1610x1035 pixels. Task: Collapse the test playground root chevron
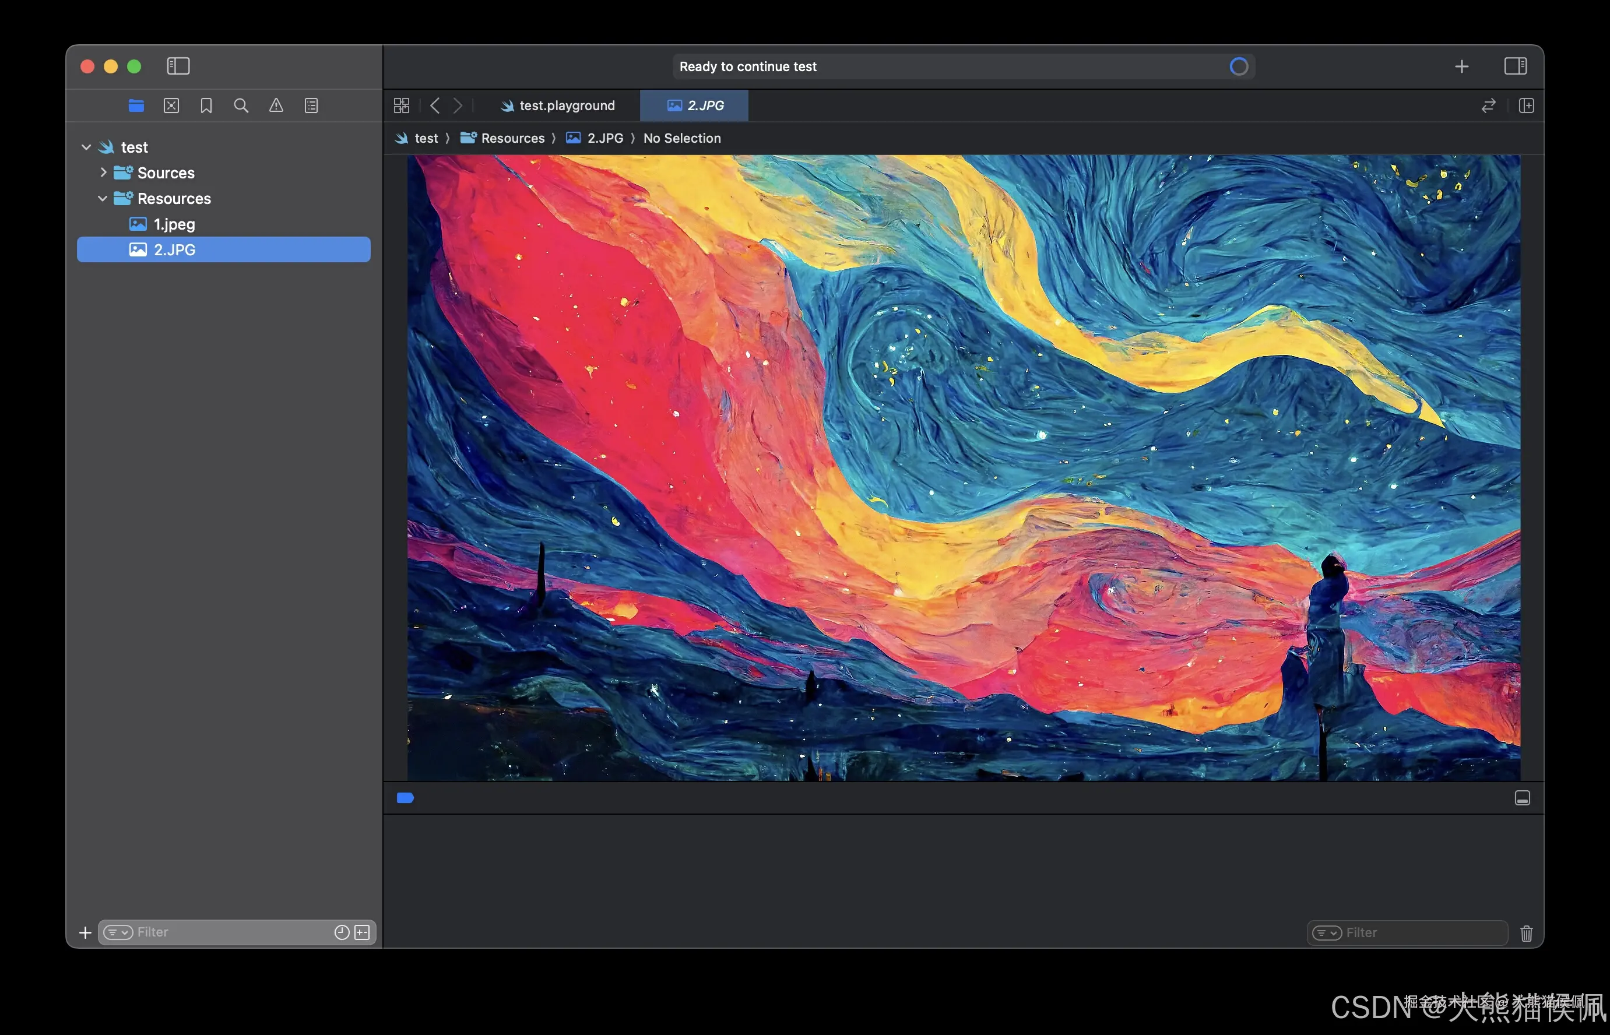(x=86, y=146)
